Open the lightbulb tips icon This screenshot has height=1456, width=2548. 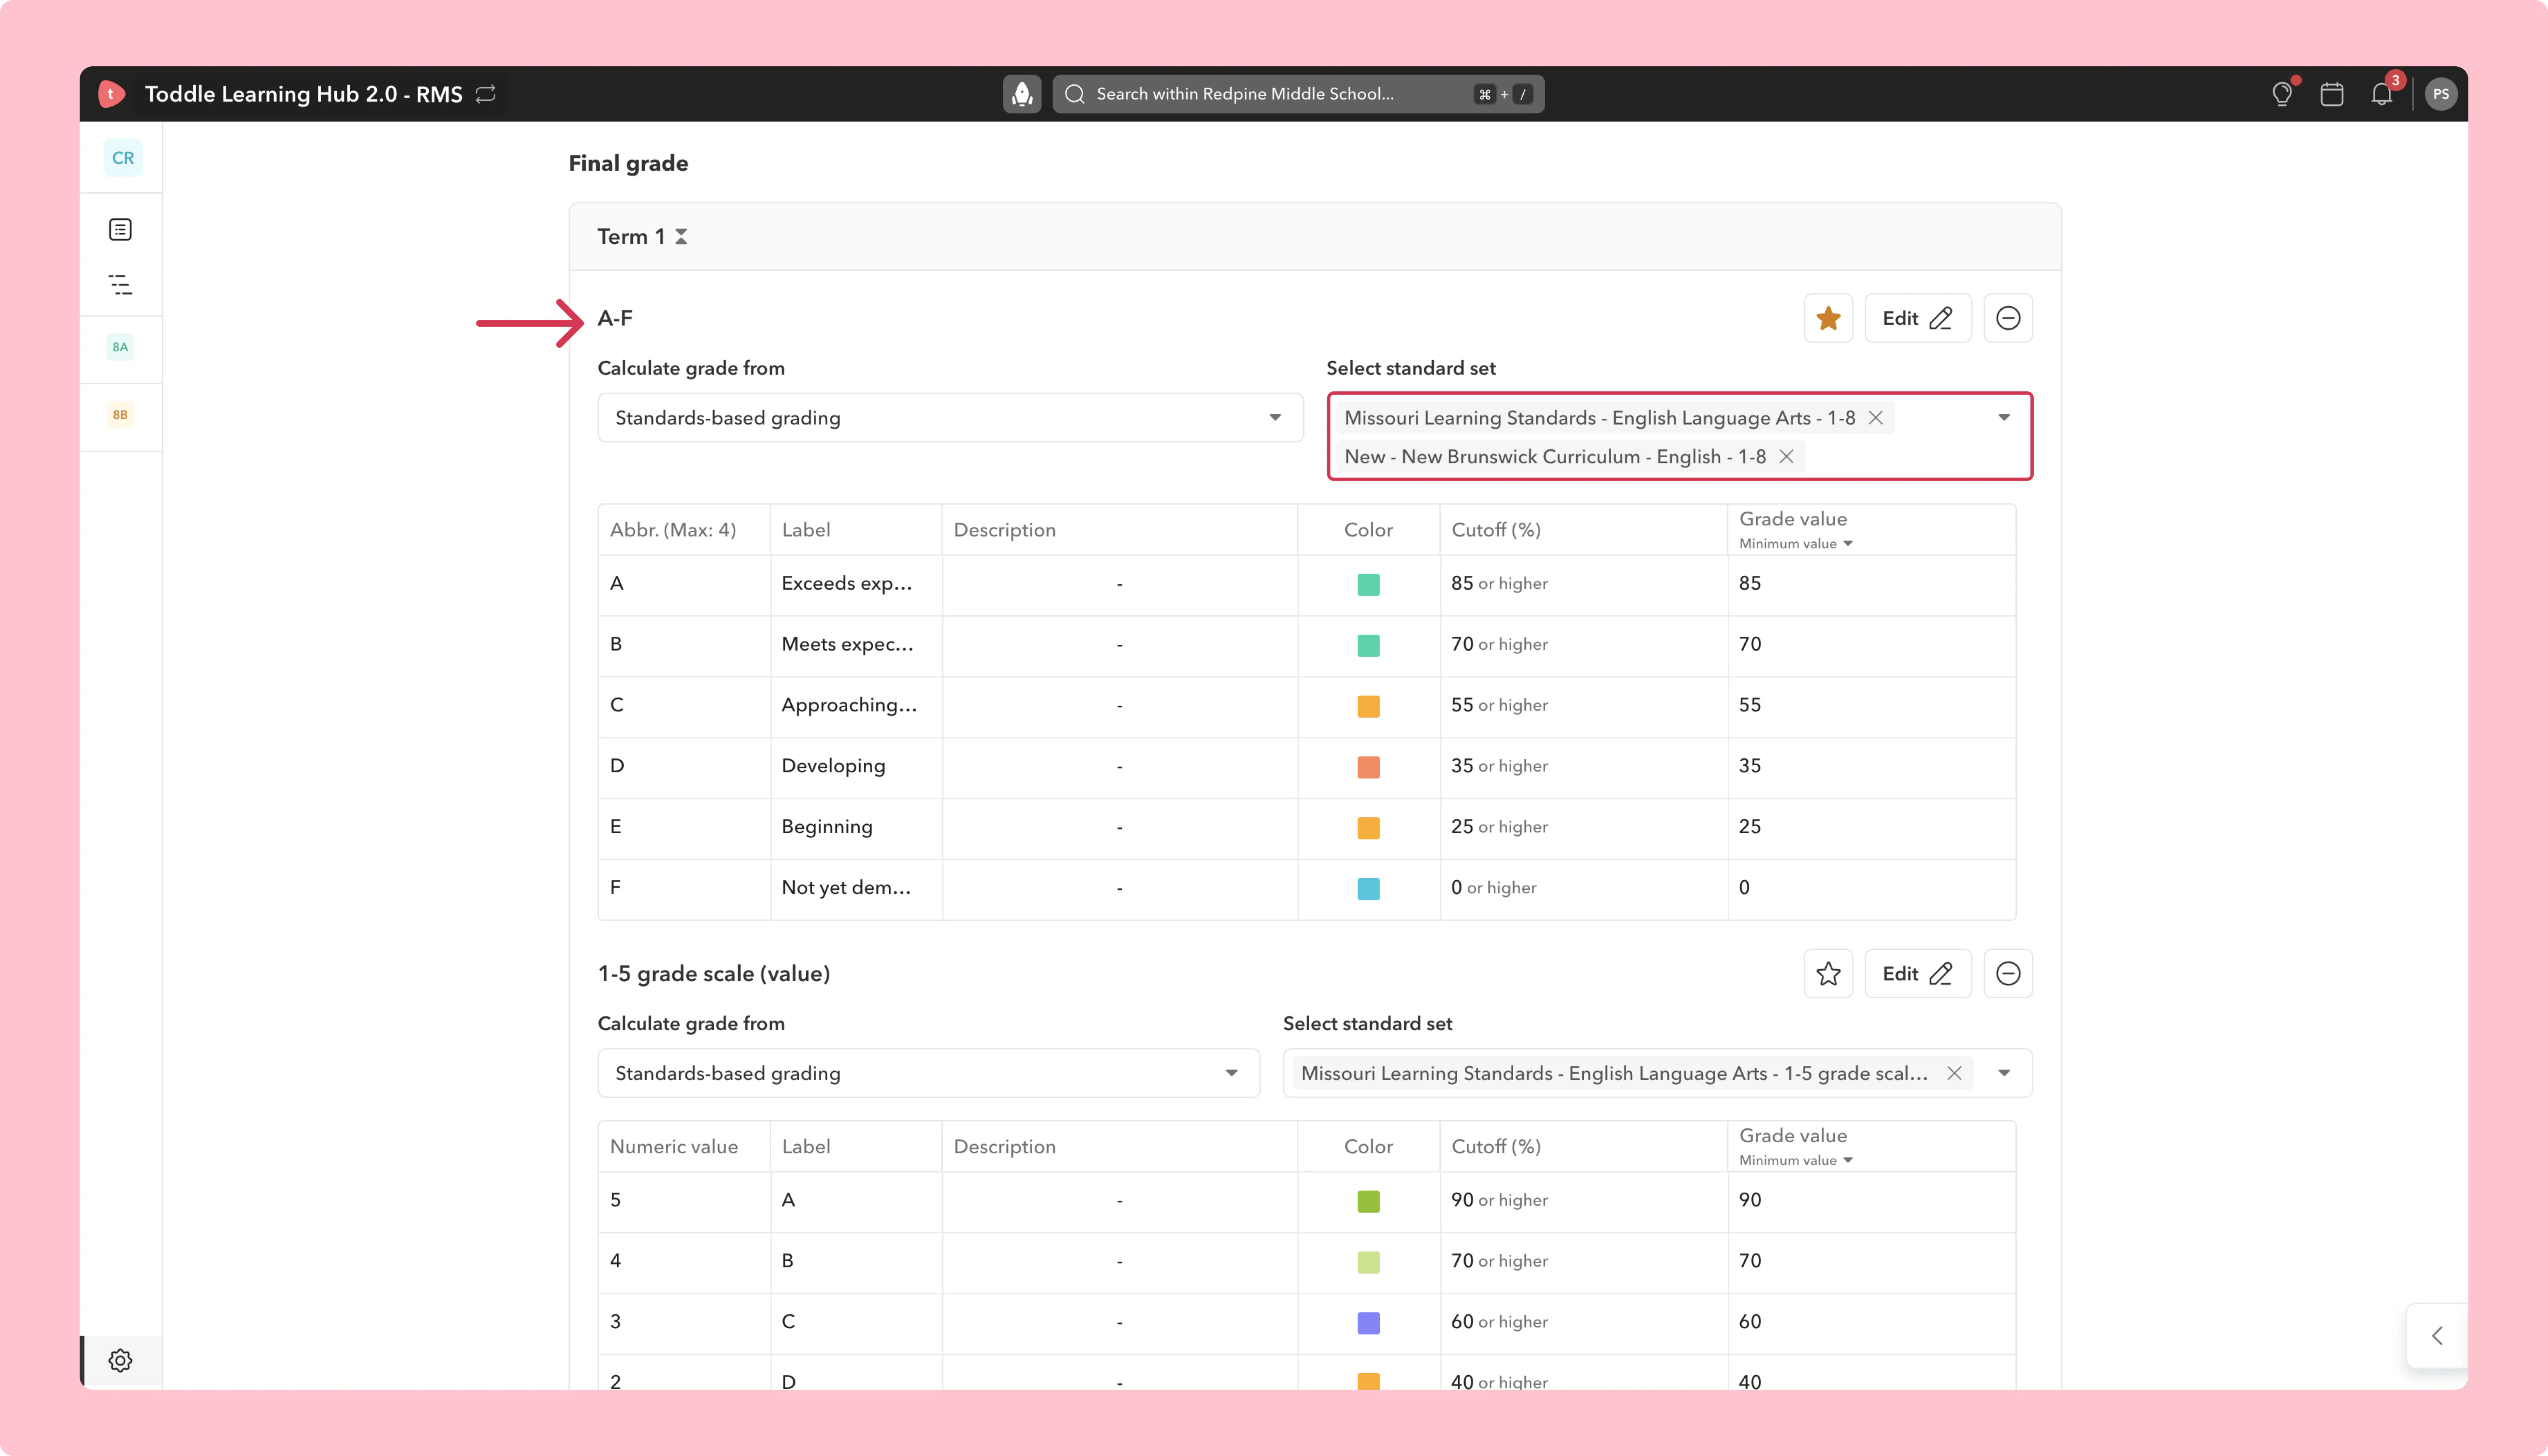coord(2282,94)
